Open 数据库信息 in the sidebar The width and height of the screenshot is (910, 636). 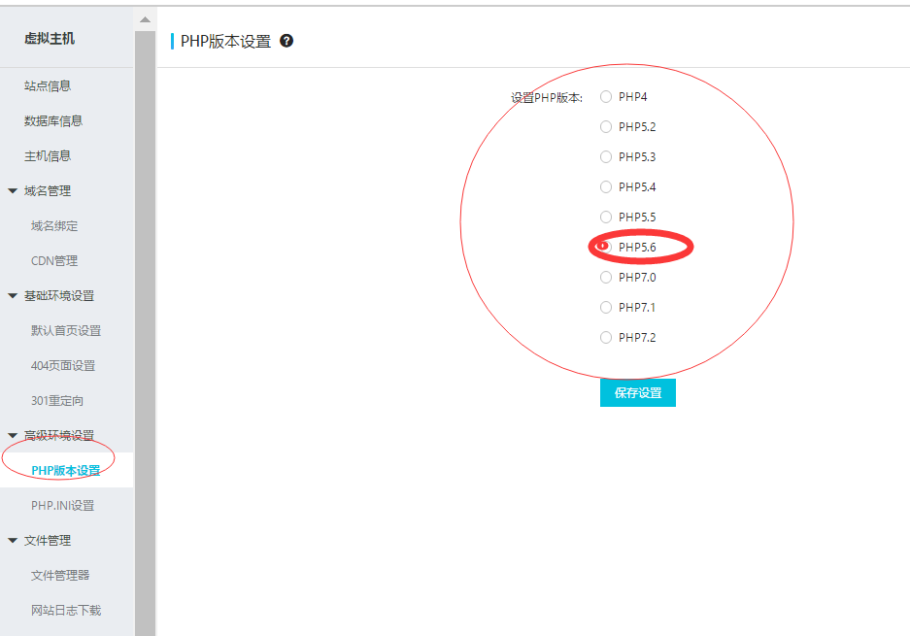[x=52, y=119]
